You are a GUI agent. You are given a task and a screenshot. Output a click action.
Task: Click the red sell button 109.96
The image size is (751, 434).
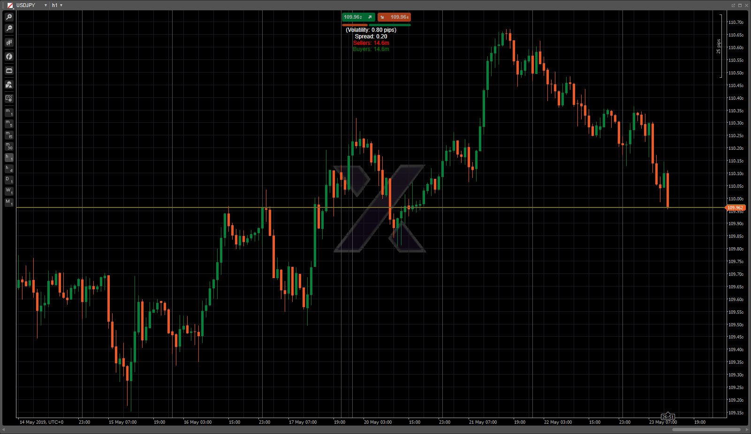[x=394, y=17]
